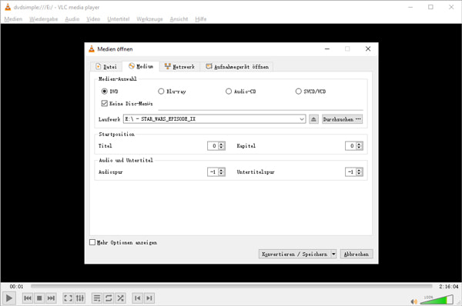Click the total time 2:16:04 label
This screenshot has width=462, height=306.
pyautogui.click(x=448, y=286)
